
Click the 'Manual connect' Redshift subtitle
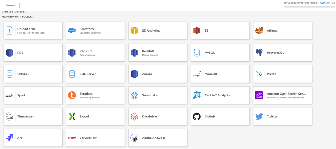coord(150,55)
